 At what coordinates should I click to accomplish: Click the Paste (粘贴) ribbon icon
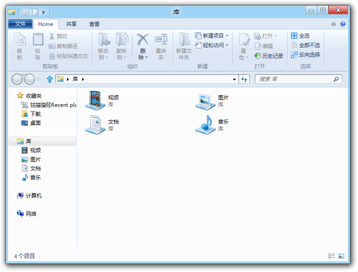click(x=38, y=39)
